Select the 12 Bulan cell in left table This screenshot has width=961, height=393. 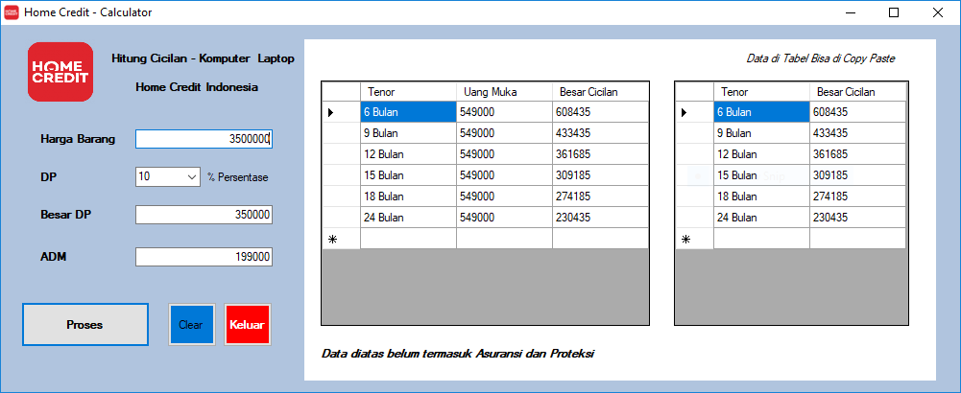(408, 154)
